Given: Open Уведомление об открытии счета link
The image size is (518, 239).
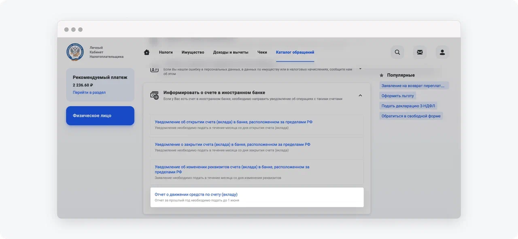Looking at the screenshot, I should tap(234, 122).
